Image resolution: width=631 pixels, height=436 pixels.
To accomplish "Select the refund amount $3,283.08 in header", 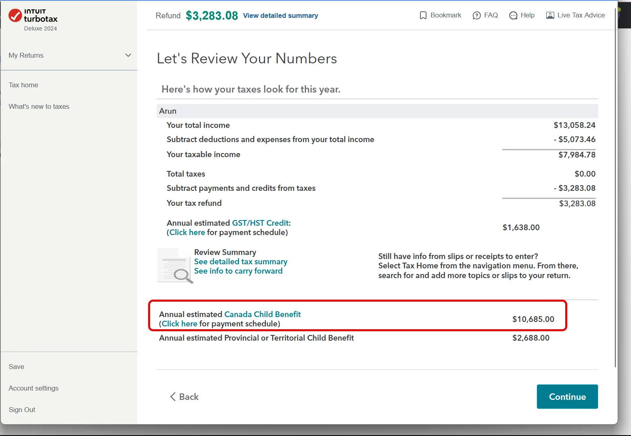I will pyautogui.click(x=212, y=15).
